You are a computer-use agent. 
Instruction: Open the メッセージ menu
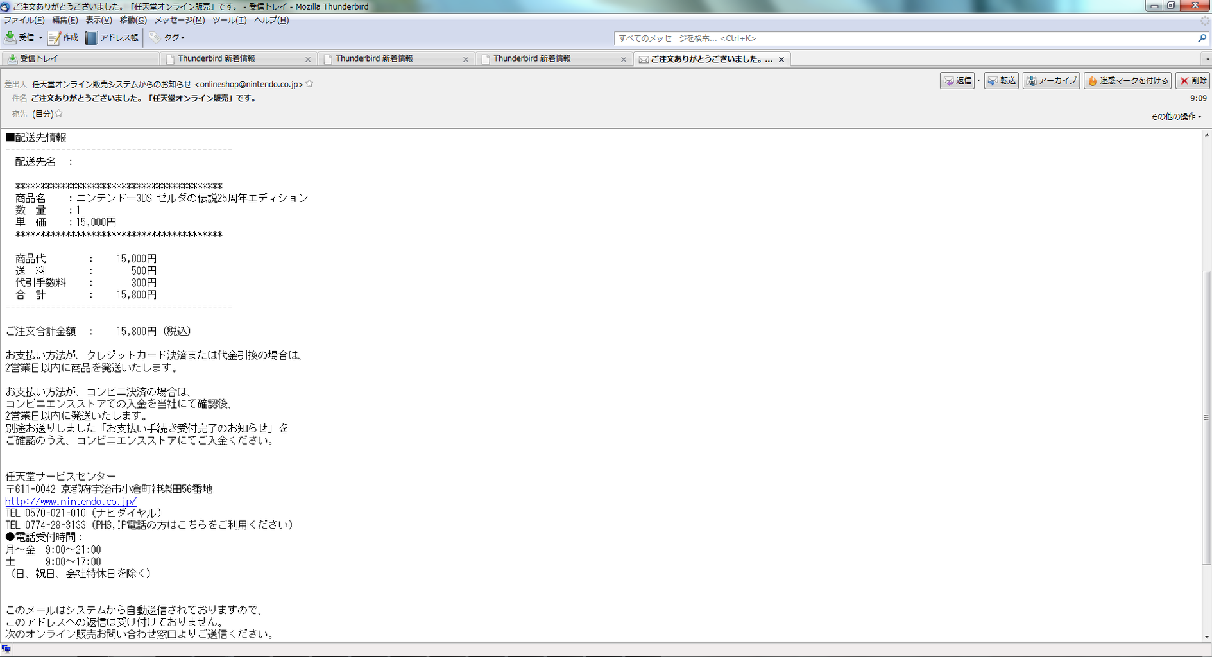pyautogui.click(x=180, y=20)
